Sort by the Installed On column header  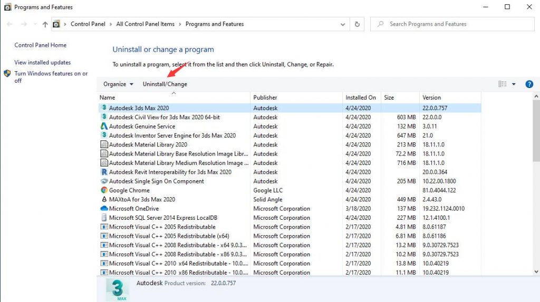point(362,98)
